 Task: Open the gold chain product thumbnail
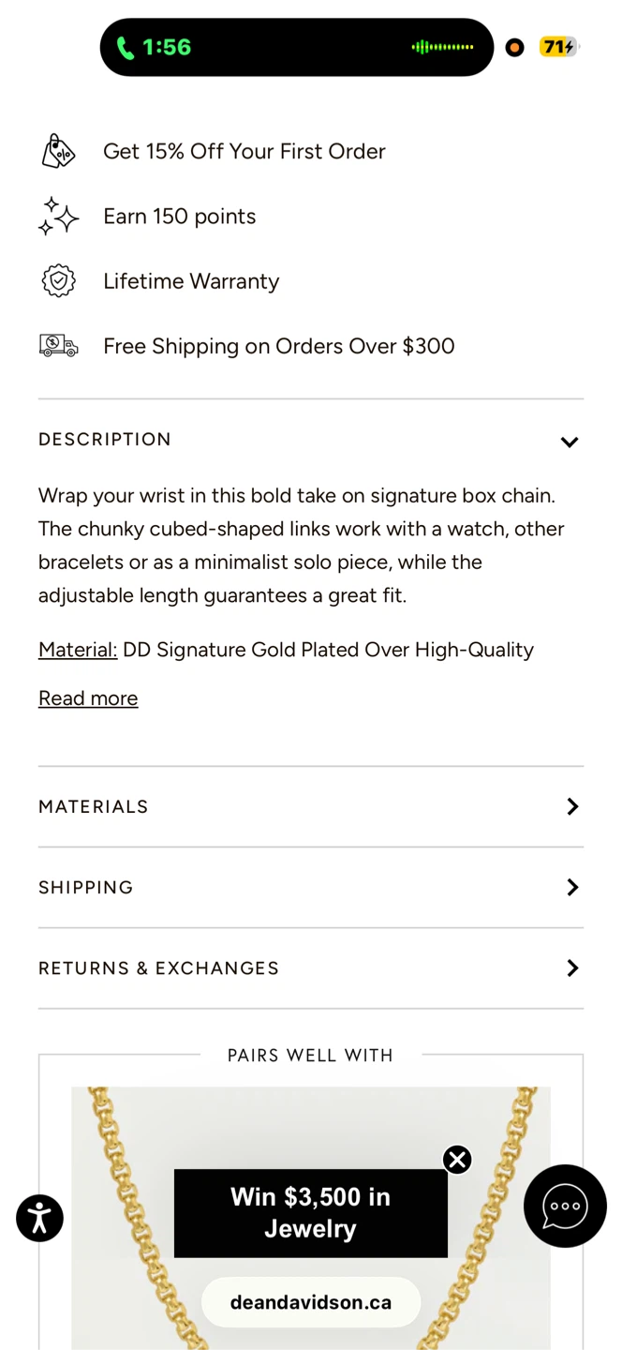(x=311, y=1218)
